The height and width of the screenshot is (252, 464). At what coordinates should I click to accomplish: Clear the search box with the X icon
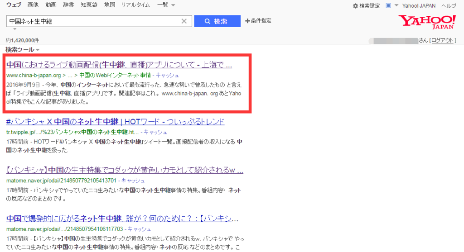pos(184,21)
